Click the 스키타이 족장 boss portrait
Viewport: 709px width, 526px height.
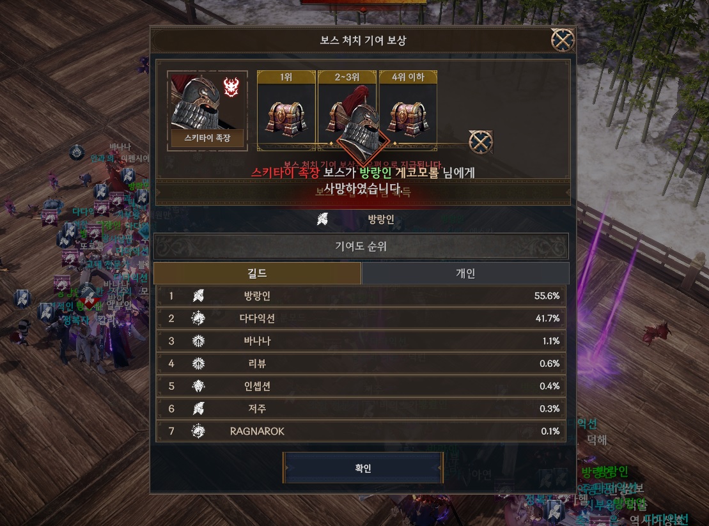pos(207,111)
